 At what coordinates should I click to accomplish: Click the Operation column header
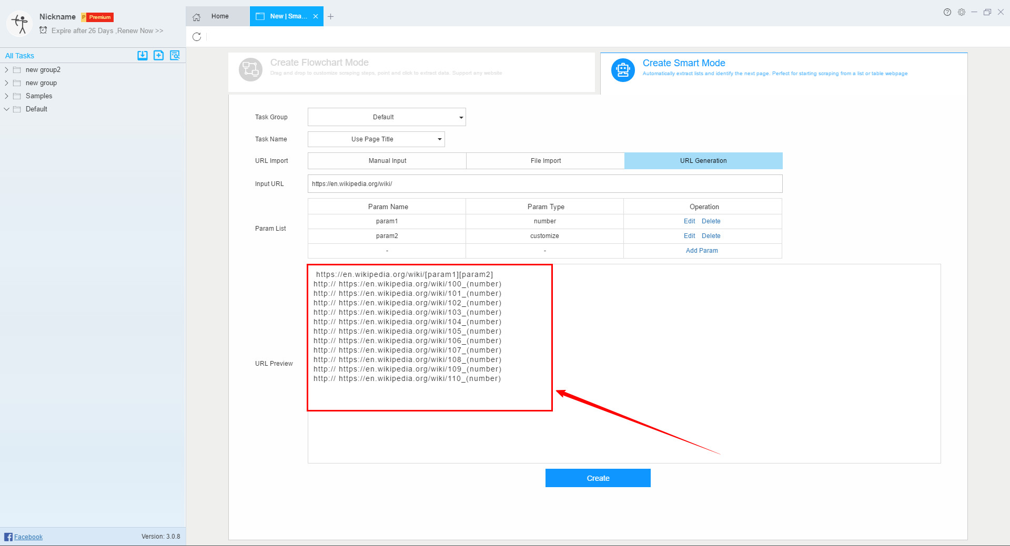(x=704, y=207)
